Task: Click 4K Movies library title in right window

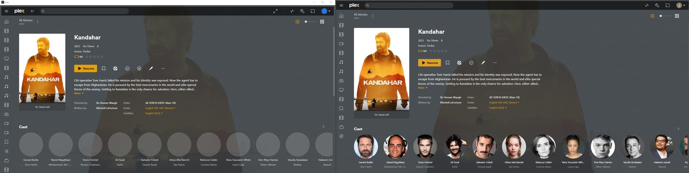Action: pos(361,15)
